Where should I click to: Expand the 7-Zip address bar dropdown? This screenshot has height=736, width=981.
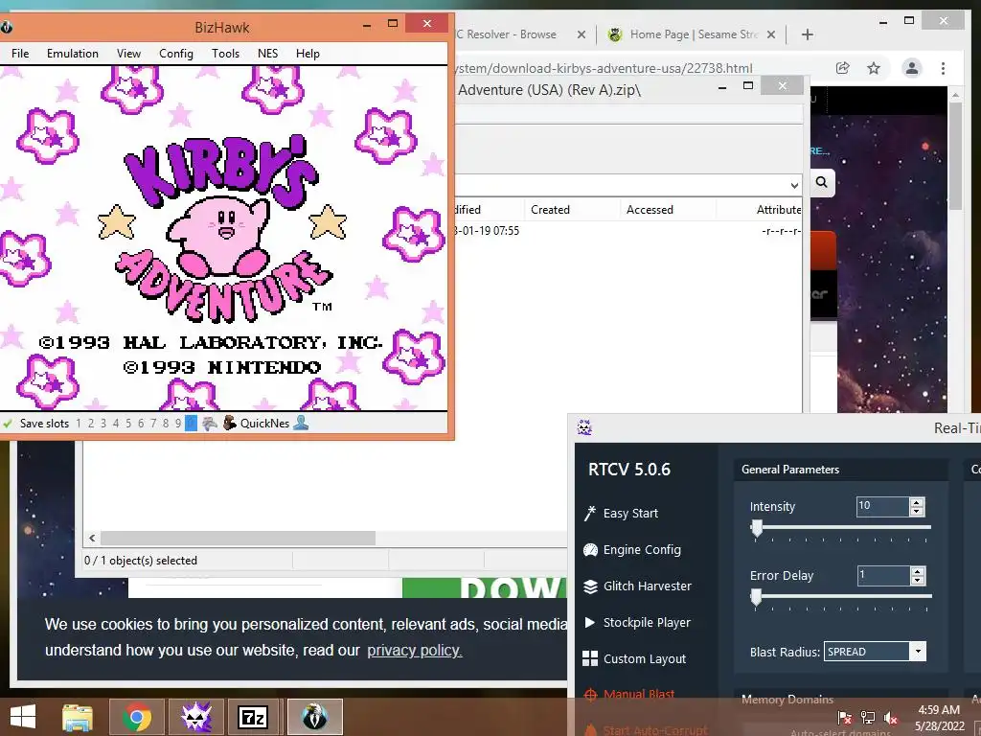click(794, 185)
